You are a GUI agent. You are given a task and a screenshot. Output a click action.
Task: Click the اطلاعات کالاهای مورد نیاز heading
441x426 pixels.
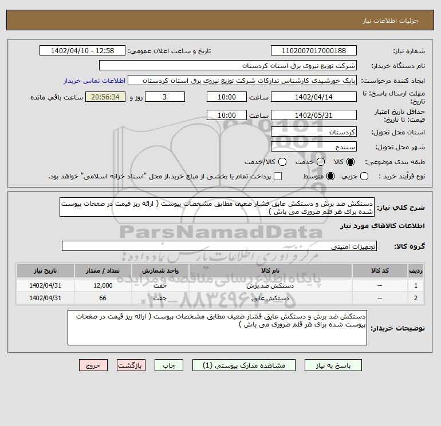click(382, 226)
